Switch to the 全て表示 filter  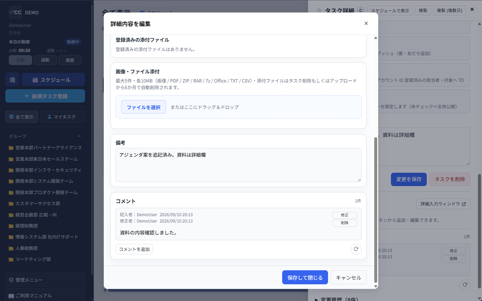tap(22, 117)
